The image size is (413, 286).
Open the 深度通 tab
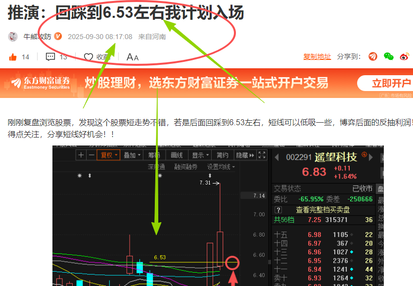(x=156, y=167)
